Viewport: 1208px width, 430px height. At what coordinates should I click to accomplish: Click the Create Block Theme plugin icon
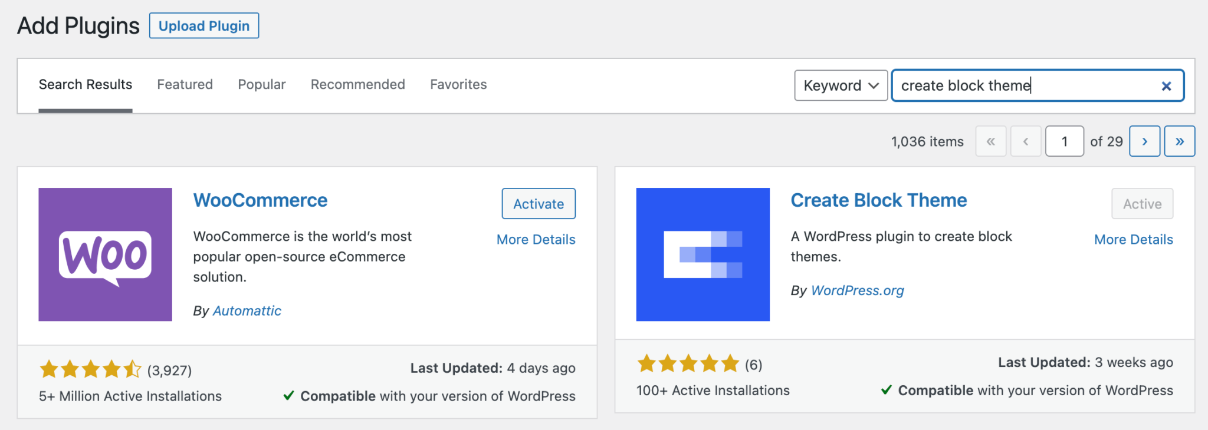pyautogui.click(x=703, y=254)
